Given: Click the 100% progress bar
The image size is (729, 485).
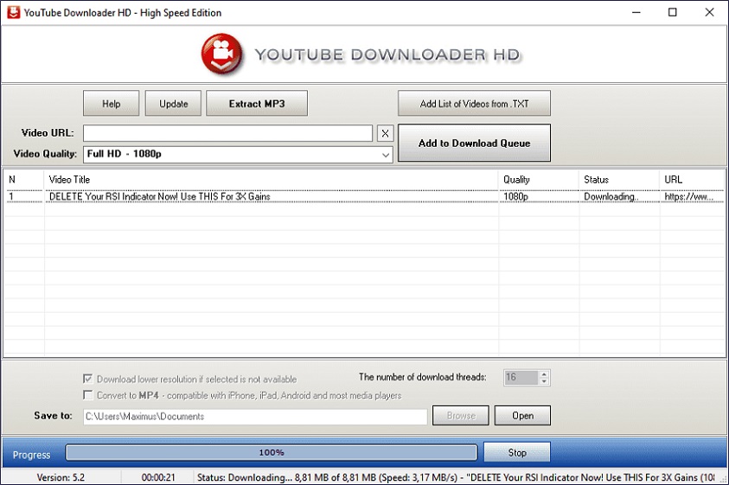Looking at the screenshot, I should (272, 452).
